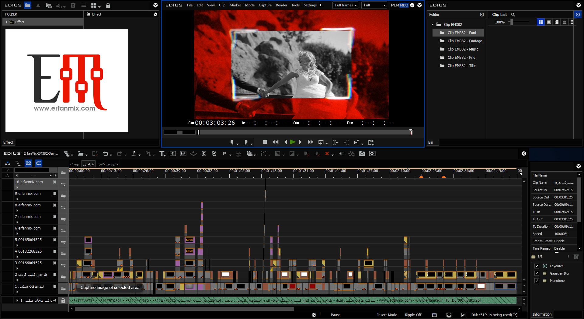Open the Settings menu
The height and width of the screenshot is (319, 584).
(x=310, y=5)
